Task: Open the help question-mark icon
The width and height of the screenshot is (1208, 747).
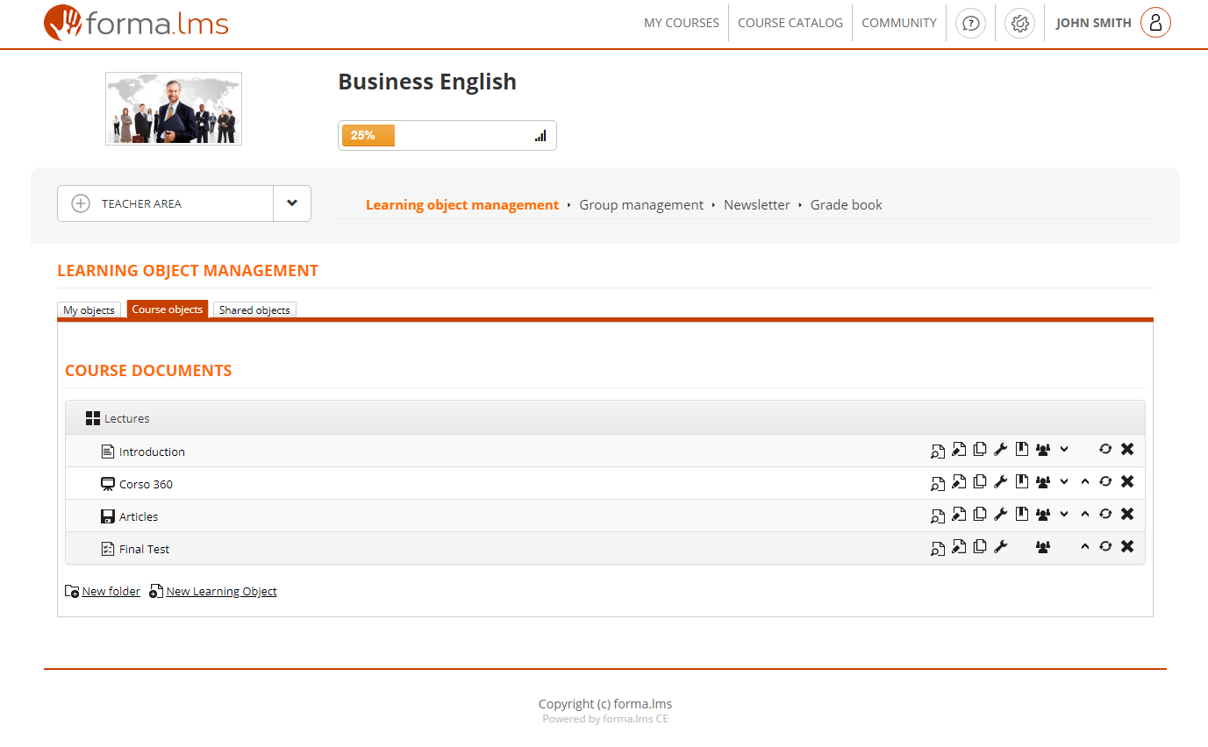Action: (970, 23)
